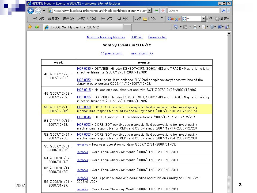Open the お気に入り(A) menu
The height and width of the screenshot is (193, 257).
pyautogui.click(x=87, y=19)
